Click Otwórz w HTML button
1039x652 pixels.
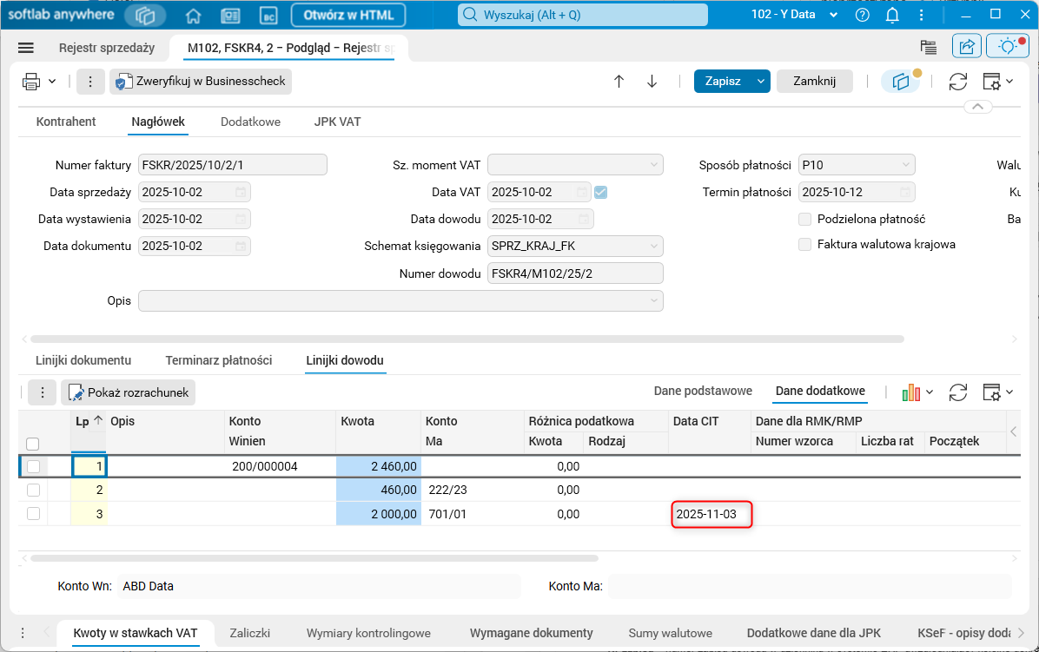point(348,16)
